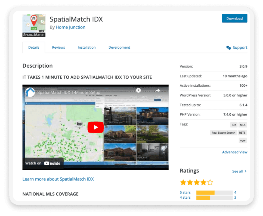Select the IDX tag
This screenshot has width=263, height=216.
[x=234, y=125]
